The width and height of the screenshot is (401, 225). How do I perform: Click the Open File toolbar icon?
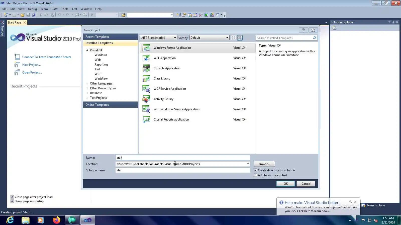point(23,15)
